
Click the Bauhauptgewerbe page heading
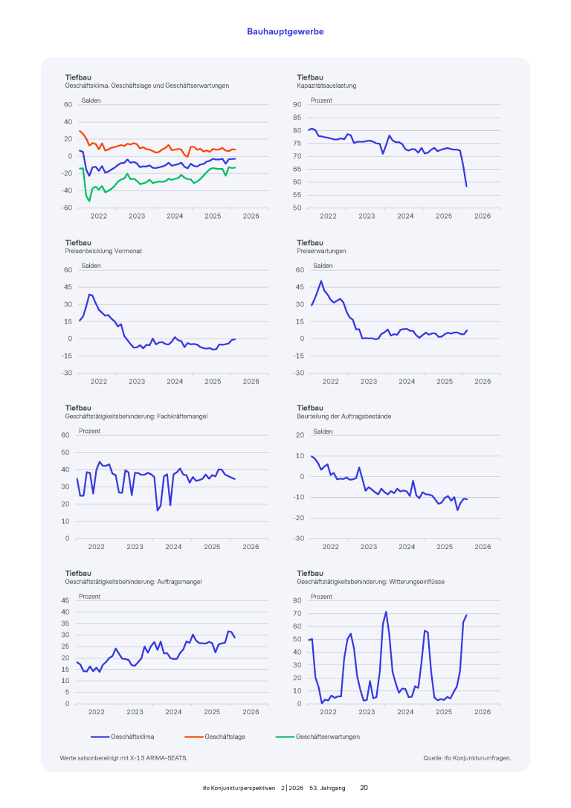coord(285,32)
